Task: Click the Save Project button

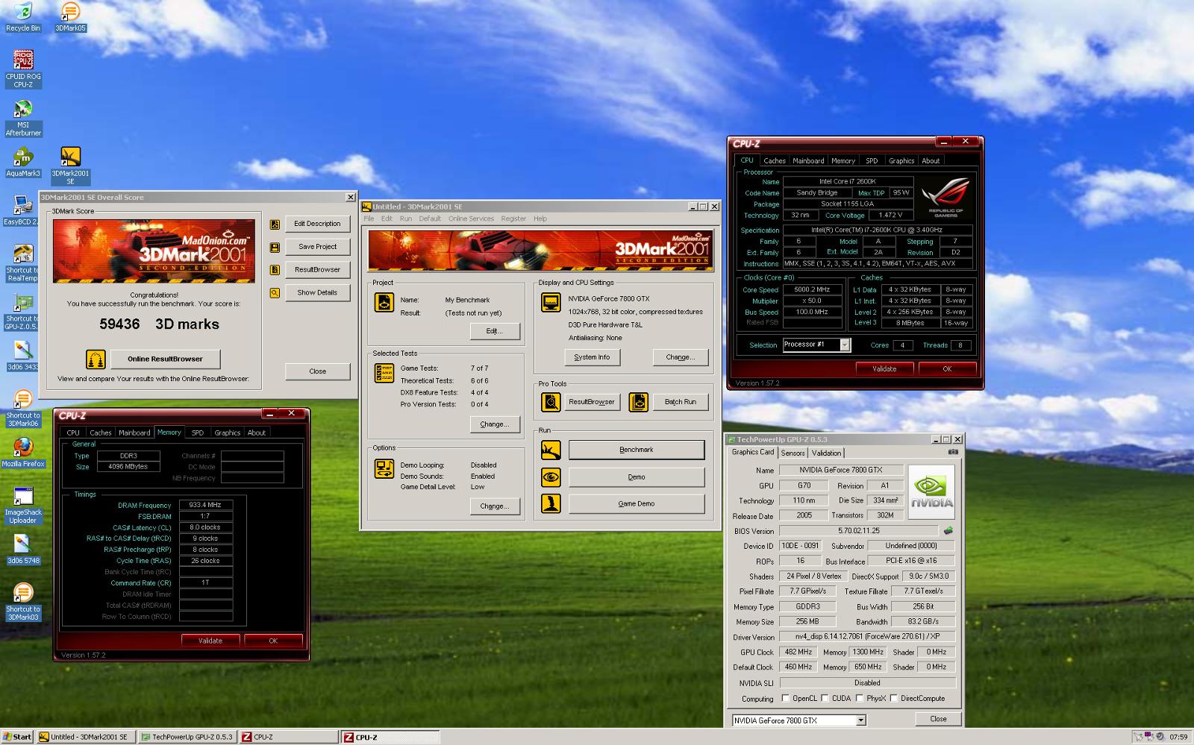Action: (x=317, y=247)
